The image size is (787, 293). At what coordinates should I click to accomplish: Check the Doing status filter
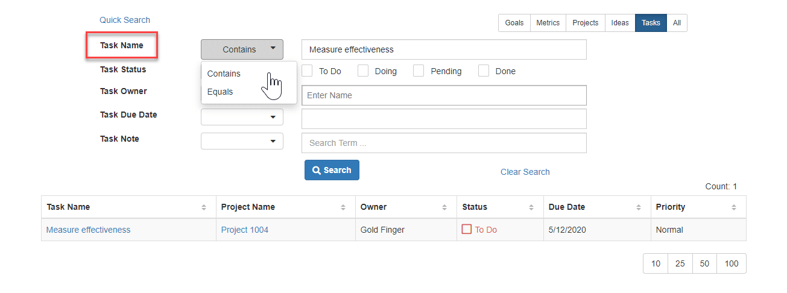coord(363,71)
